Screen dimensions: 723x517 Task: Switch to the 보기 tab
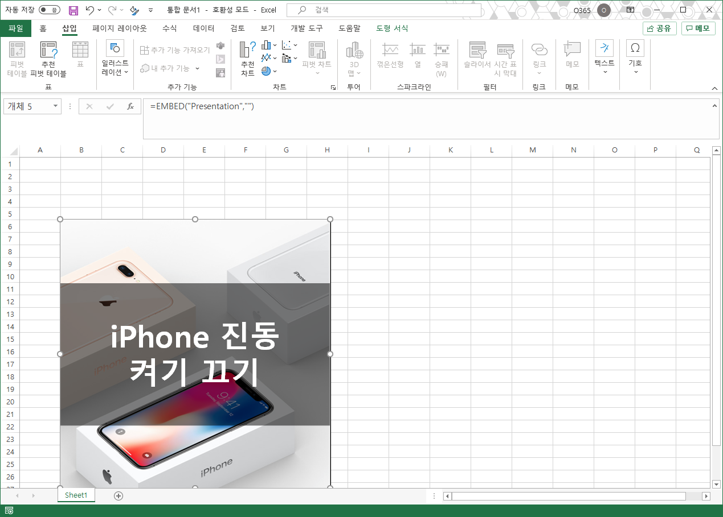coord(268,28)
